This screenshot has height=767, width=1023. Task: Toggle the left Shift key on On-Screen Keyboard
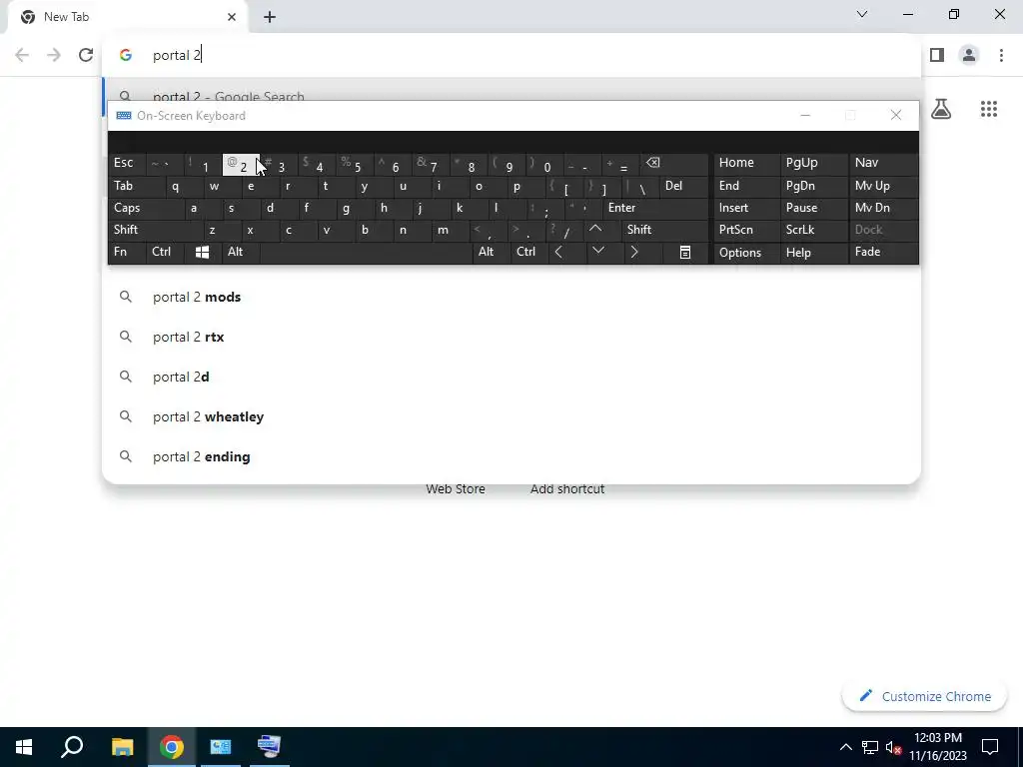tap(155, 230)
